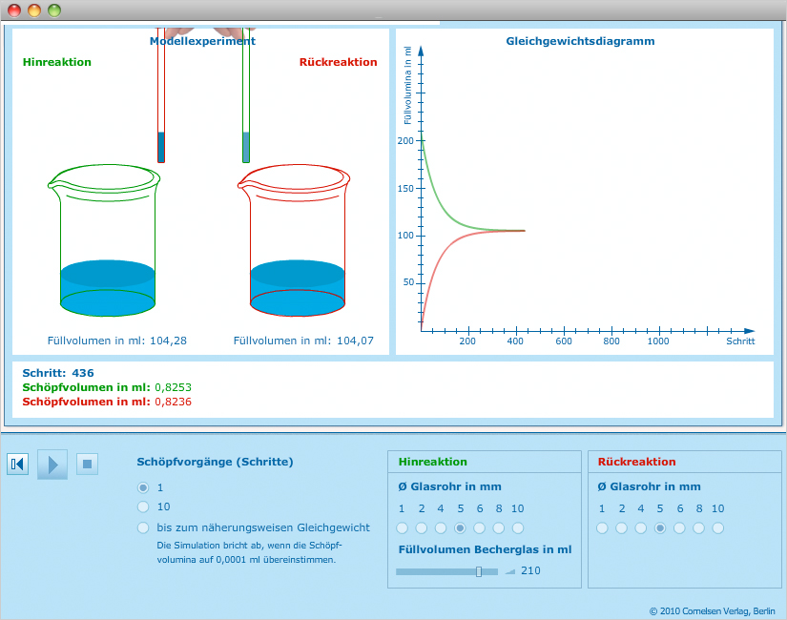This screenshot has width=787, height=620.
Task: Click the macOS green zoom window button
Action: (x=54, y=10)
